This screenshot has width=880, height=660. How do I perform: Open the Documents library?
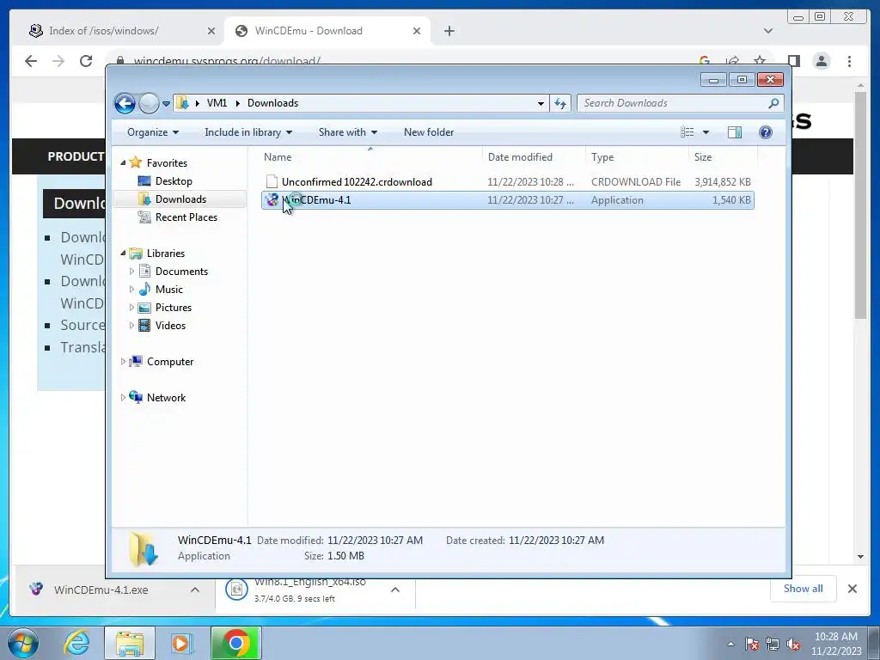(x=181, y=272)
